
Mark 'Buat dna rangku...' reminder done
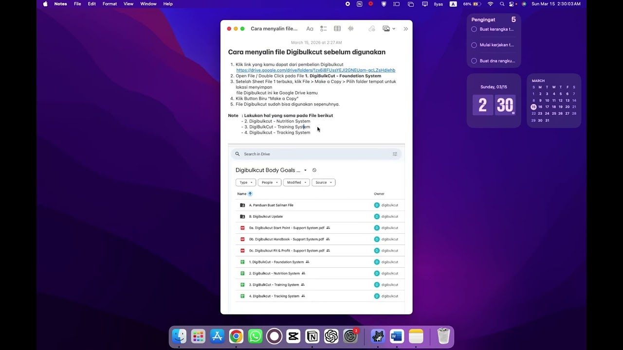tap(474, 61)
